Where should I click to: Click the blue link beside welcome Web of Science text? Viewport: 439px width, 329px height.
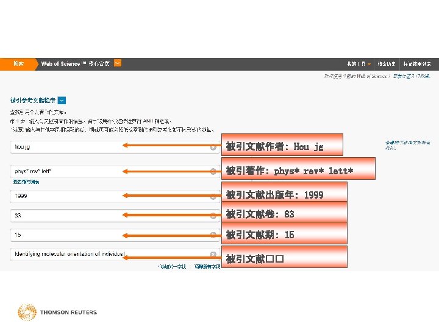pos(411,76)
